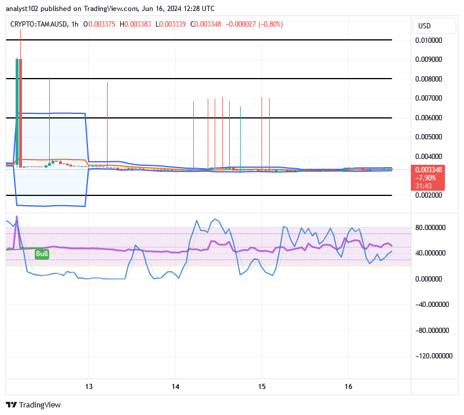This screenshot has height=415, width=464.
Task: Click the change value −0.000027 (−0.80%)
Action: (x=254, y=24)
